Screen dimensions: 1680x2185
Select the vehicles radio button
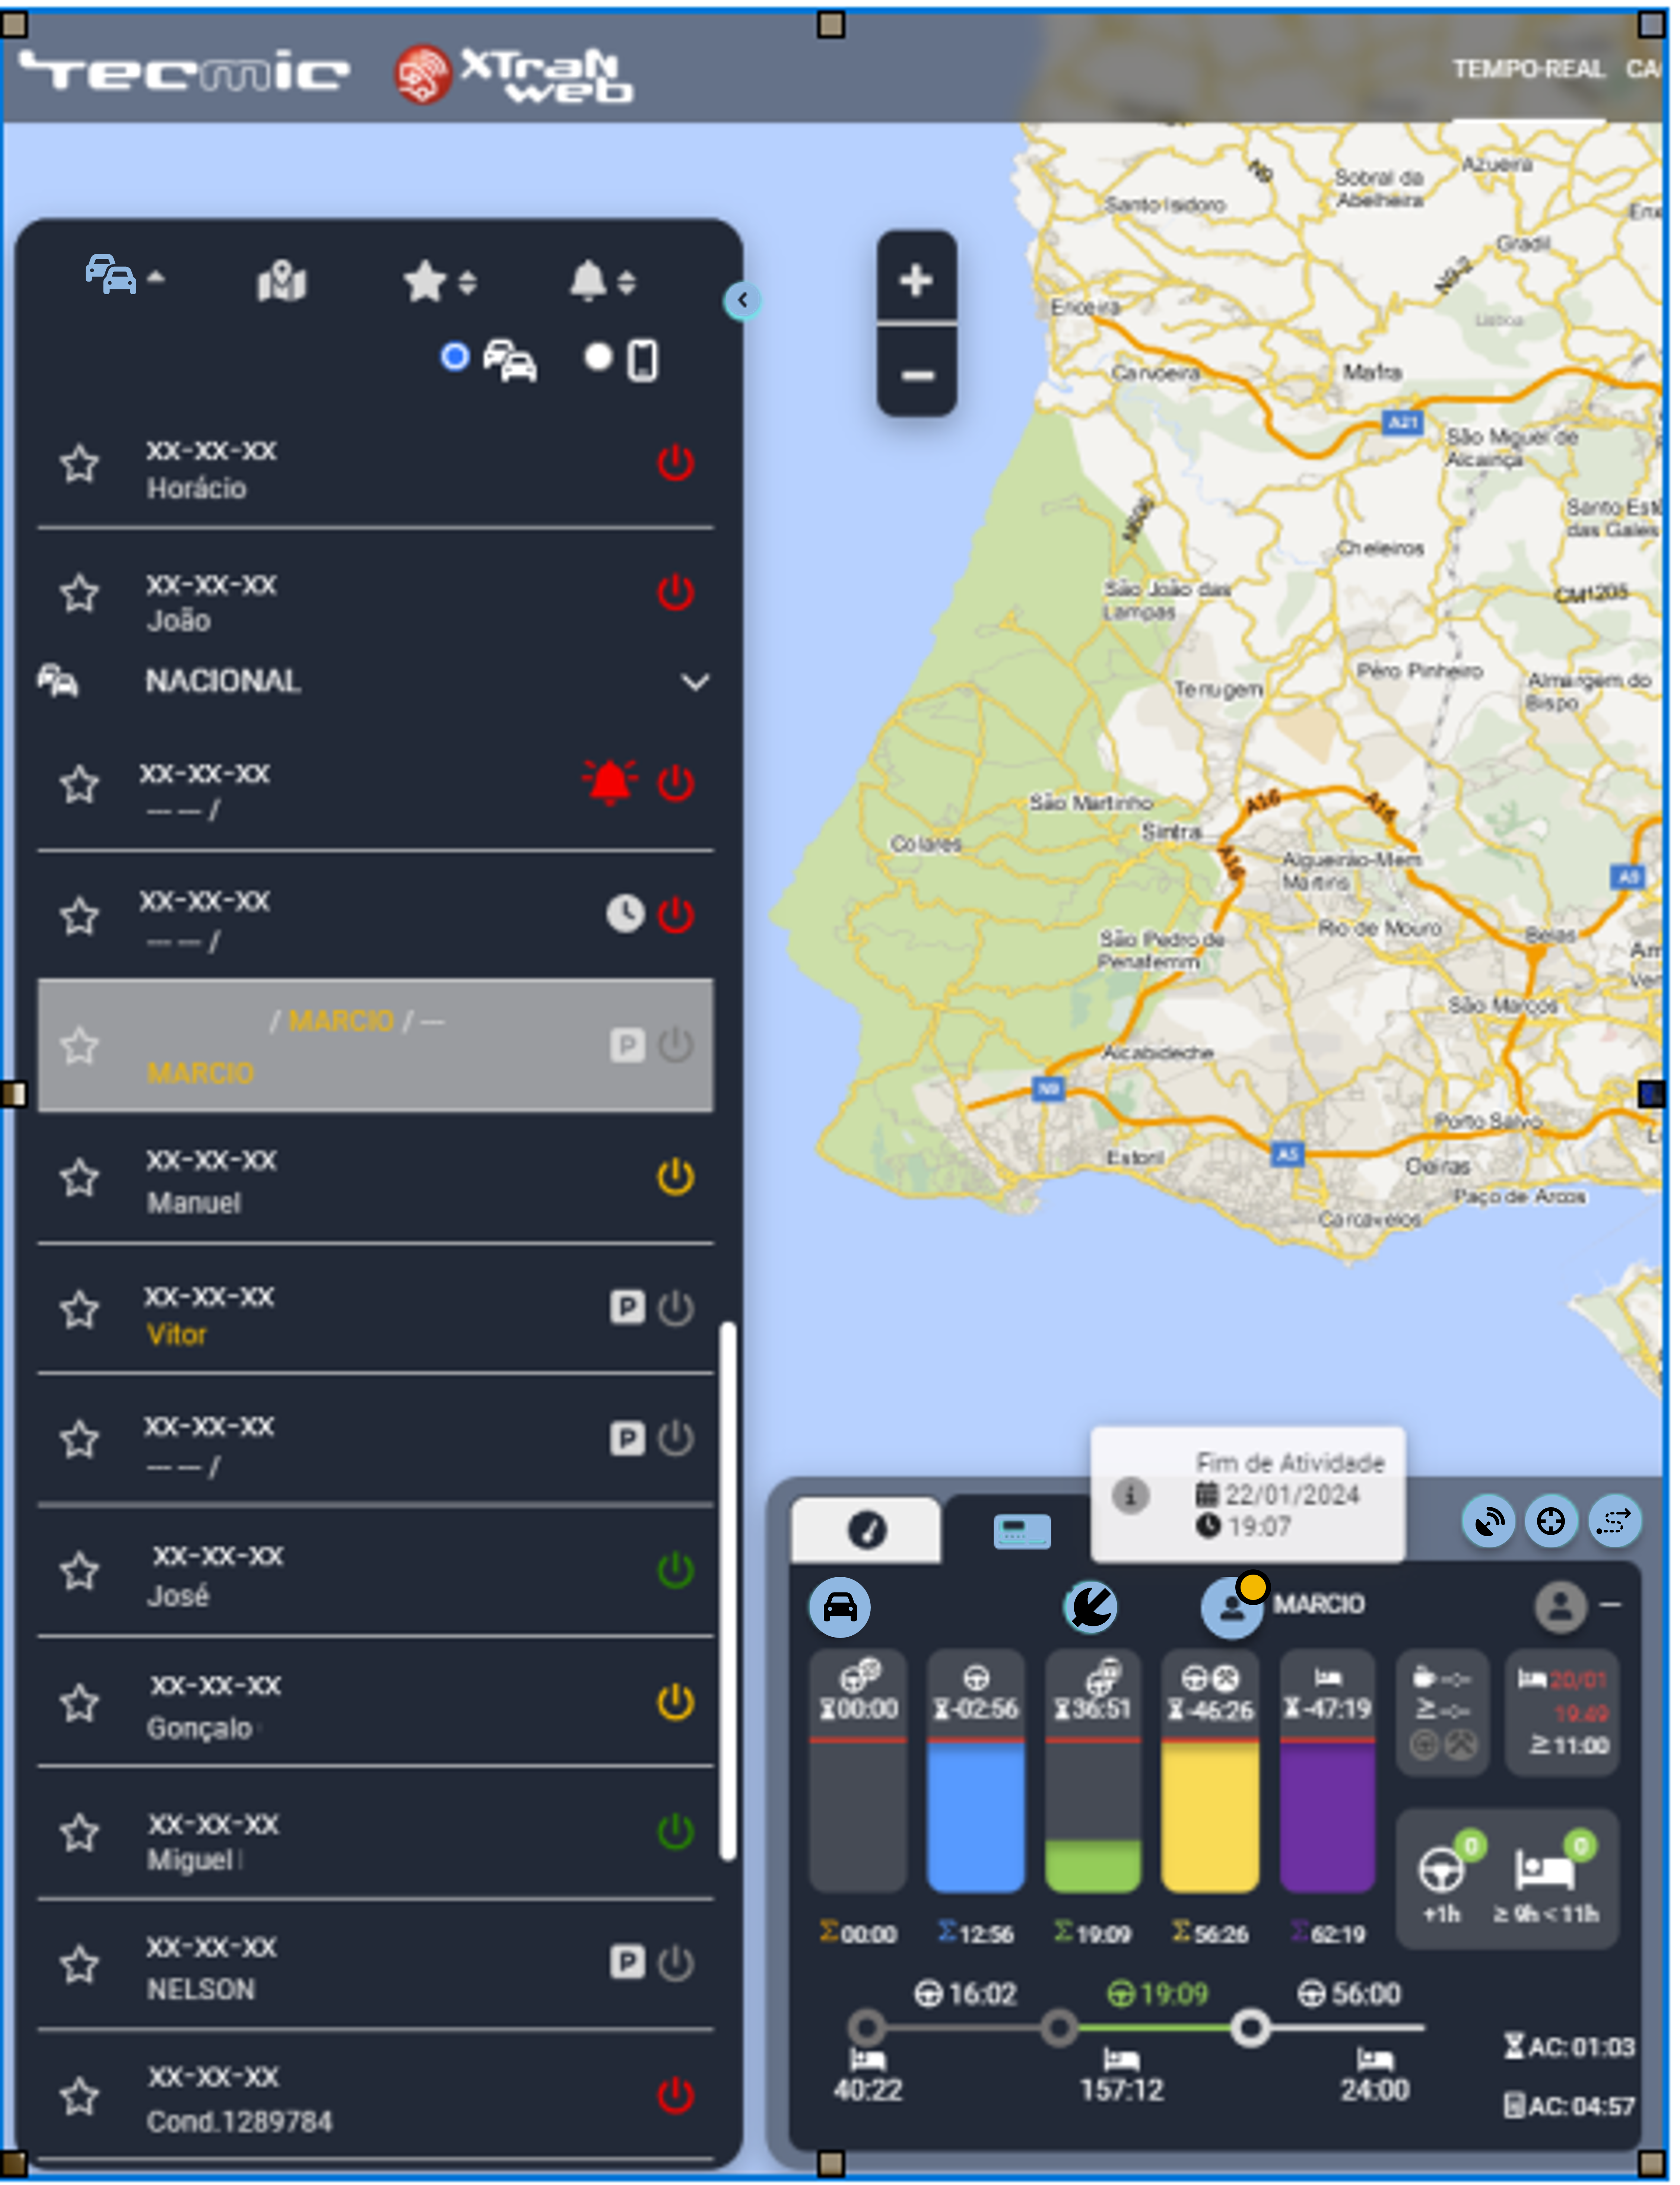pos(455,357)
